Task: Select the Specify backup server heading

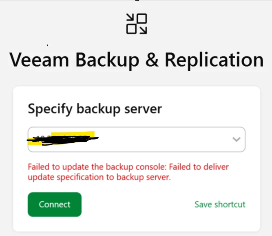Action: pos(95,109)
